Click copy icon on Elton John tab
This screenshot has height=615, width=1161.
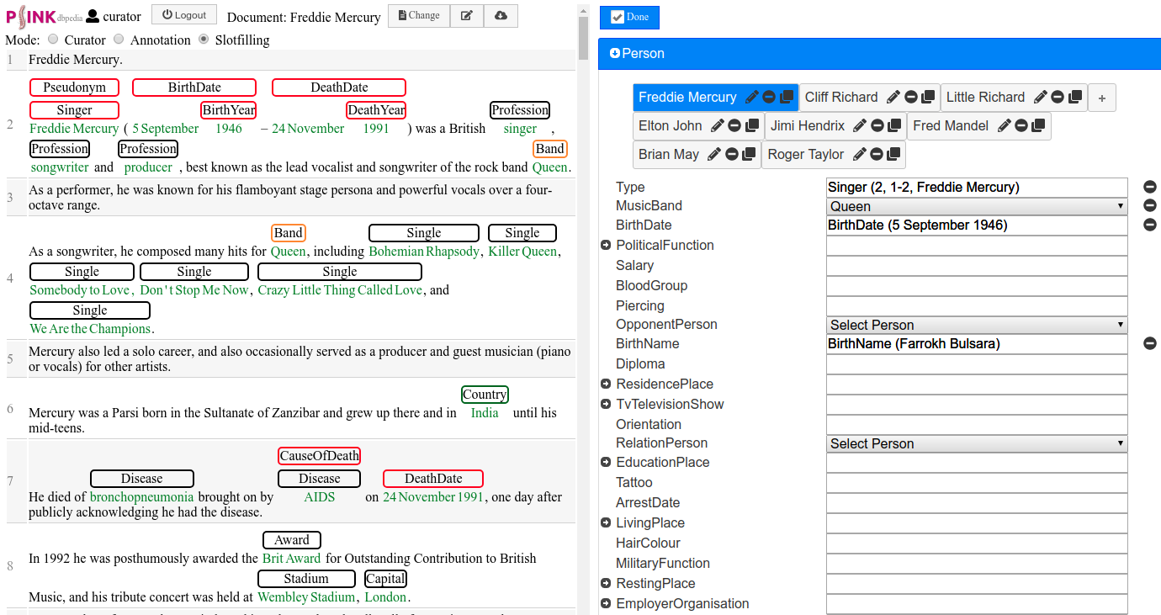(x=752, y=126)
